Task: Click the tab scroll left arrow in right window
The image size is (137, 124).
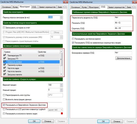Action: click(x=133, y=7)
